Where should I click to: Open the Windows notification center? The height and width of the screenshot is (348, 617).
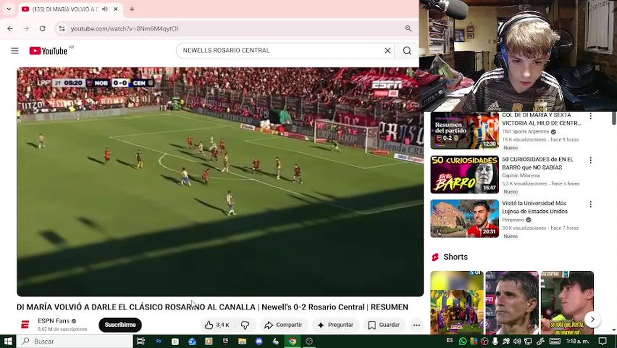[x=602, y=341]
